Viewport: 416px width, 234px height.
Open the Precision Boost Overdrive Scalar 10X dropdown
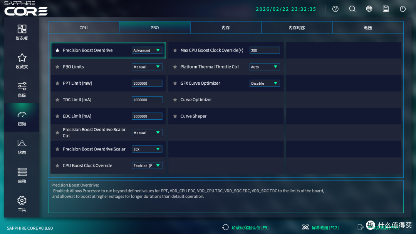[147, 149]
